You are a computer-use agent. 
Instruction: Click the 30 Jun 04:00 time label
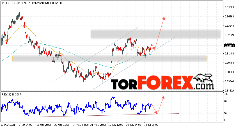pyautogui.click(x=134, y=125)
